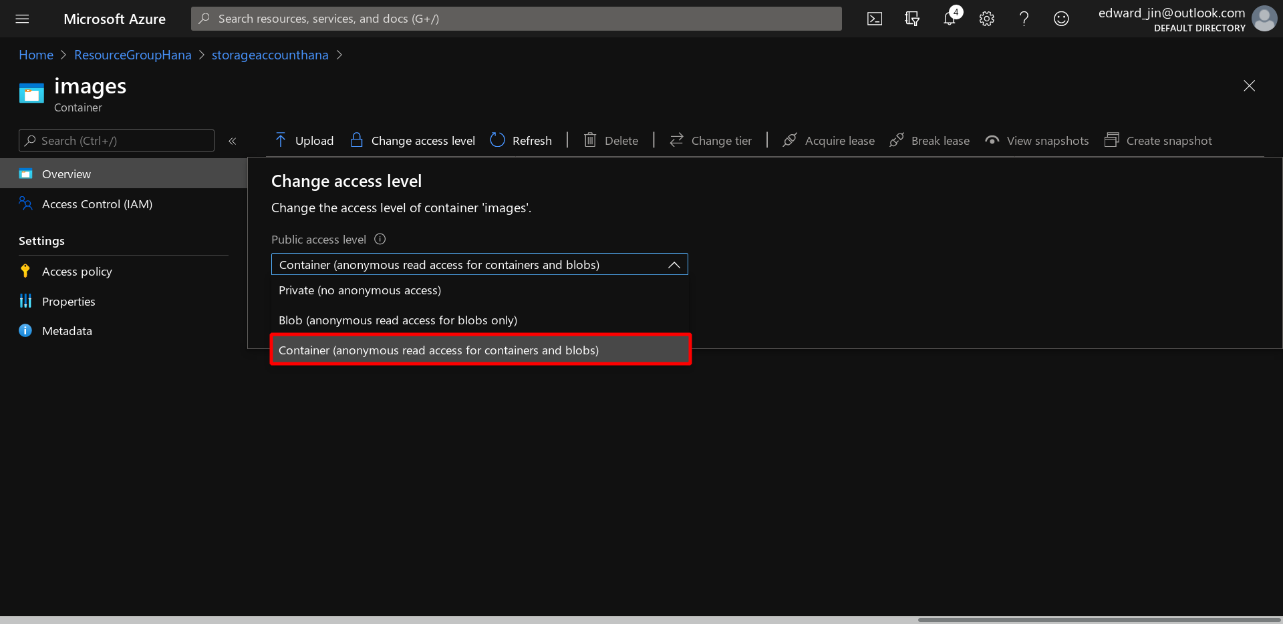This screenshot has height=624, width=1283.
Task: Follow the ResourceGroupHana breadcrumb link
Action: 132,55
